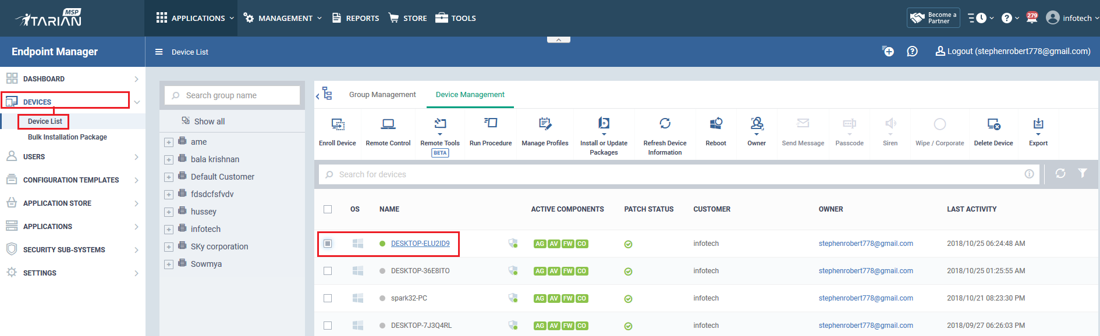The width and height of the screenshot is (1100, 336).
Task: Click Run Procedure in the toolbar
Action: coord(491,132)
